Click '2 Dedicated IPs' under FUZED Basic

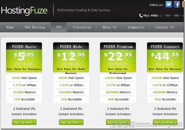point(24,109)
